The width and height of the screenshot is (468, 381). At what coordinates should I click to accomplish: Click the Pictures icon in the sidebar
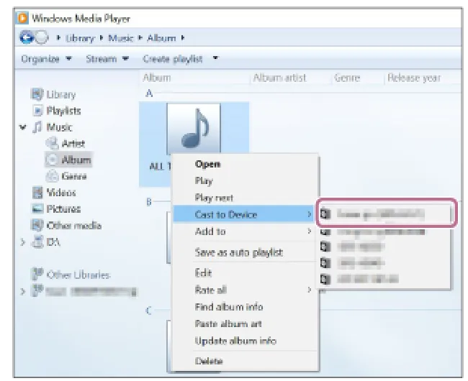37,208
